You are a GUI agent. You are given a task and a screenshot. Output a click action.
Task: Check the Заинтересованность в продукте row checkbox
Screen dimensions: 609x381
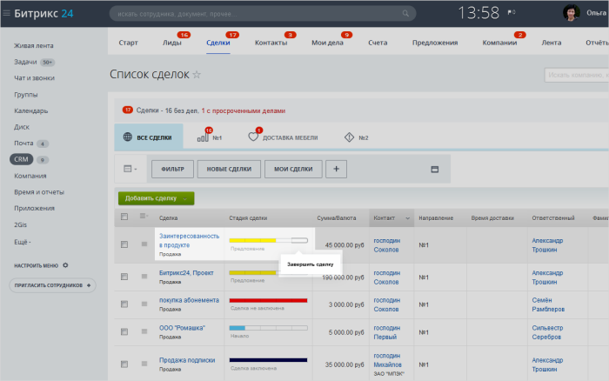click(124, 244)
